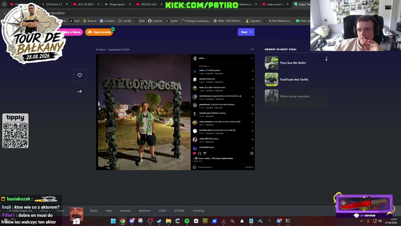
Task: Click the bookmark save icon in the Instagram panel
Action: (x=252, y=153)
